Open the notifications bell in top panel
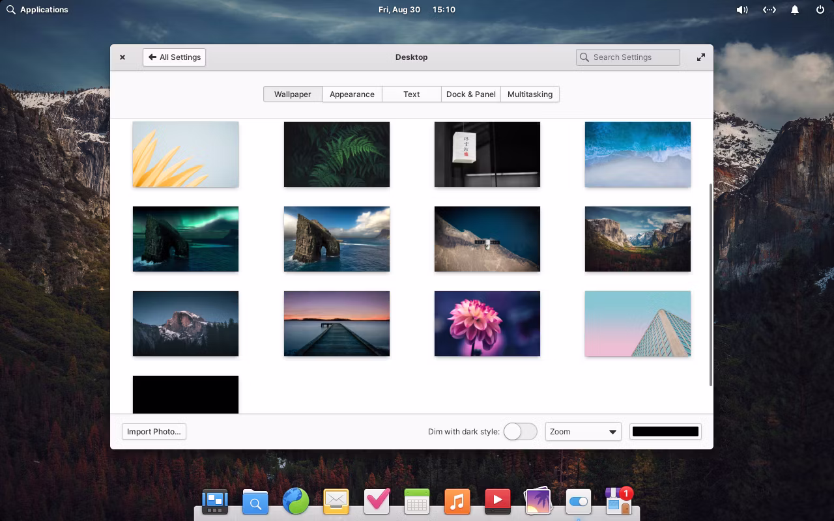 (x=795, y=10)
